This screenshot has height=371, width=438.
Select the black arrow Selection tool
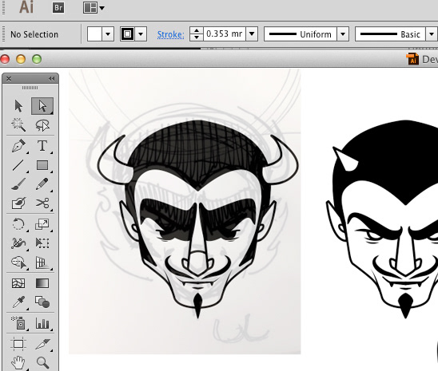coord(18,106)
